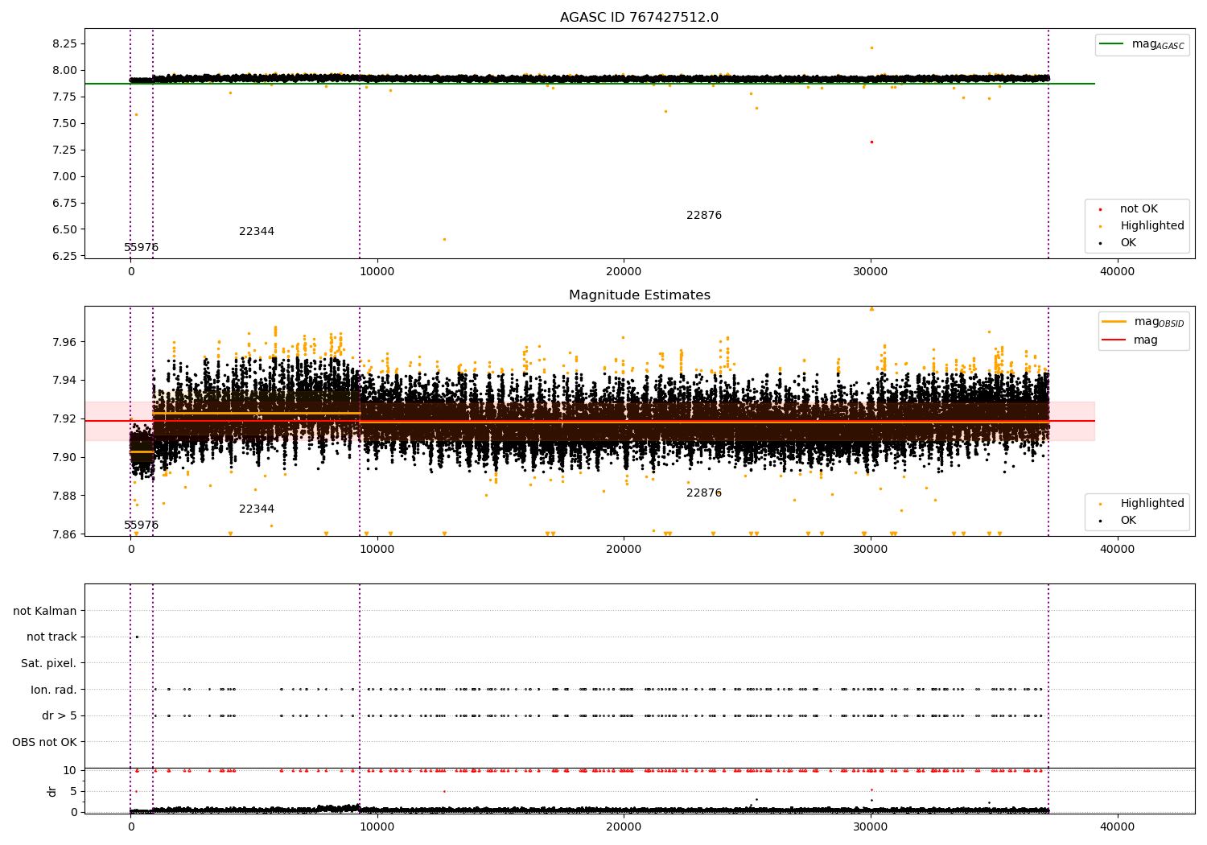Click the 20000 x-tick under Magnitude Estimates plot
The width and height of the screenshot is (1207, 845).
pos(624,550)
